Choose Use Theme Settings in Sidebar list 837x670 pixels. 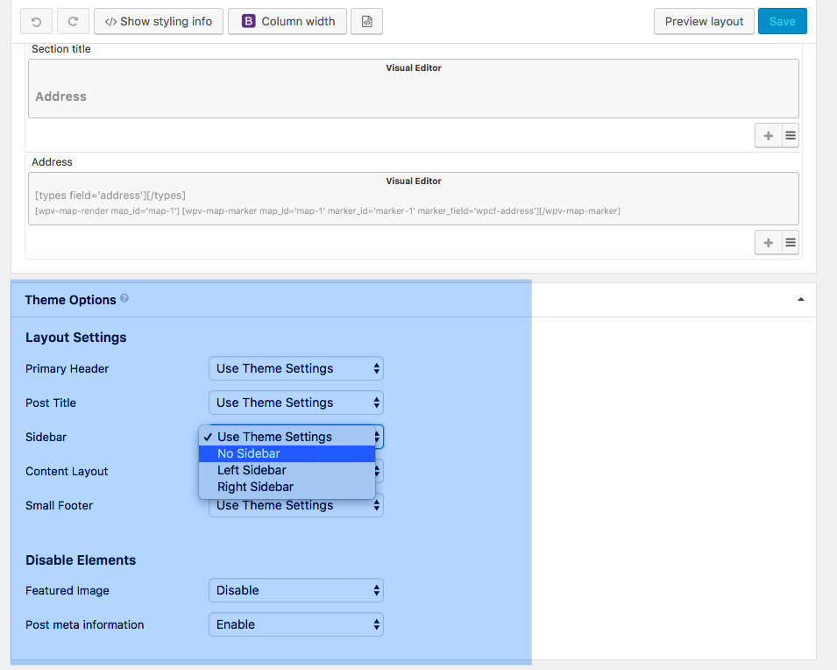[x=287, y=437]
